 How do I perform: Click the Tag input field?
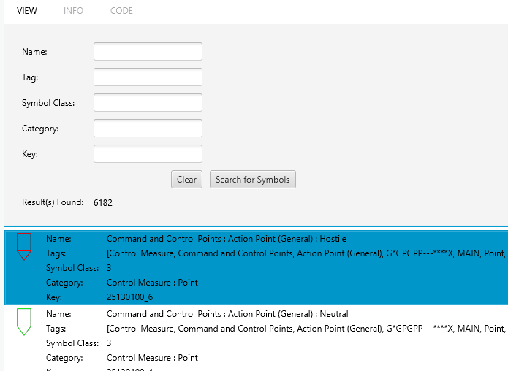point(148,77)
